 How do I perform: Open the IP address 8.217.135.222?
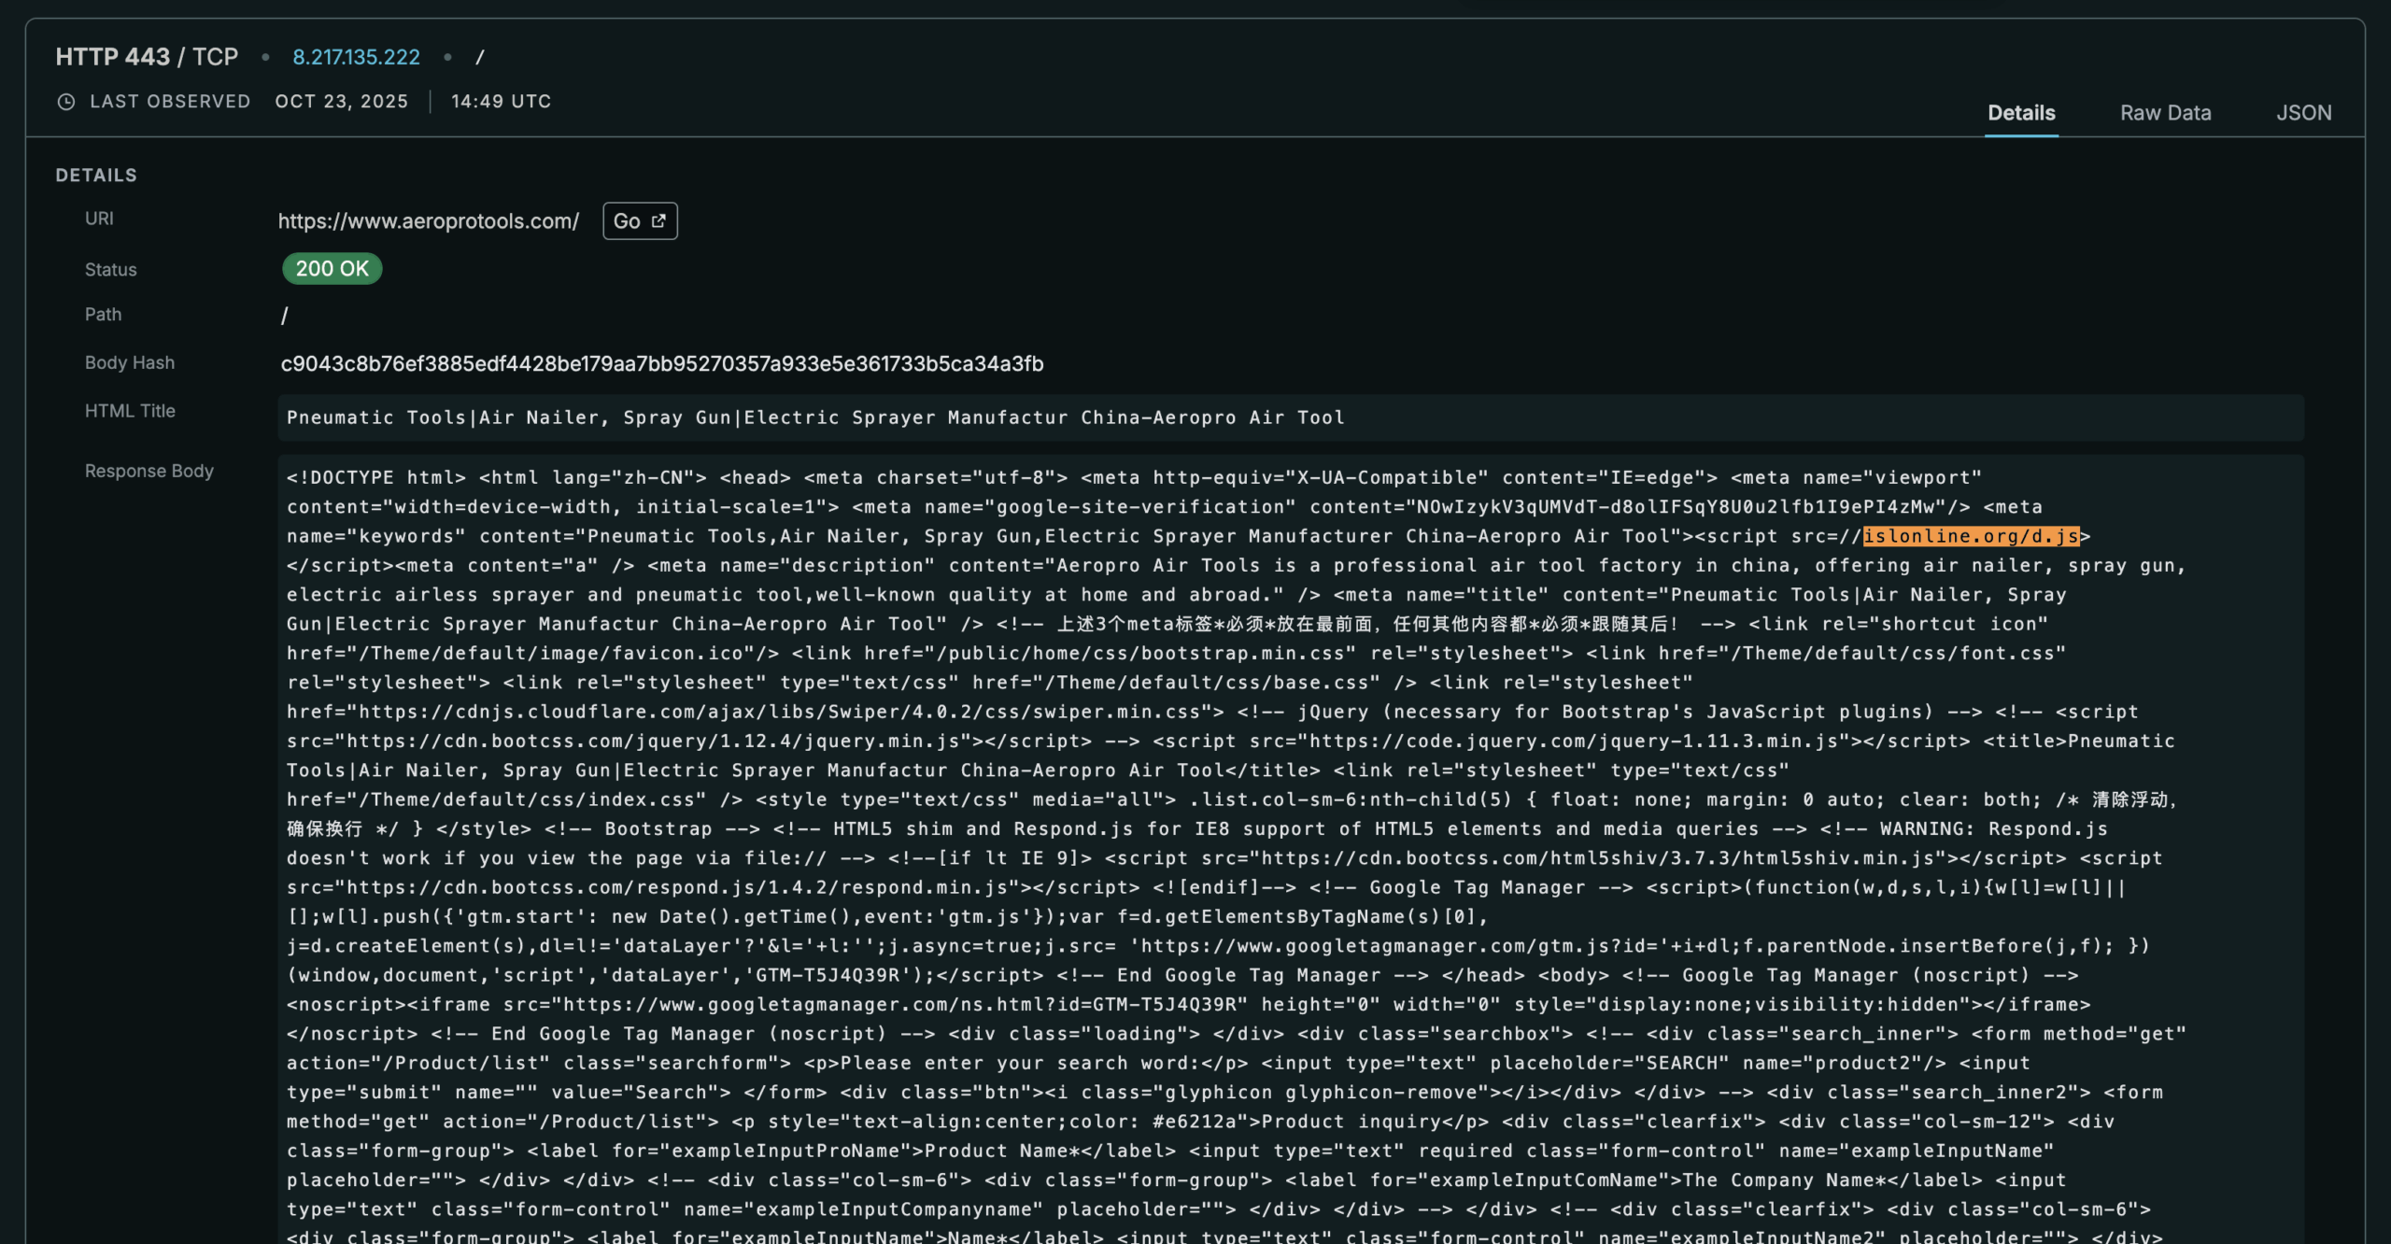coord(356,57)
